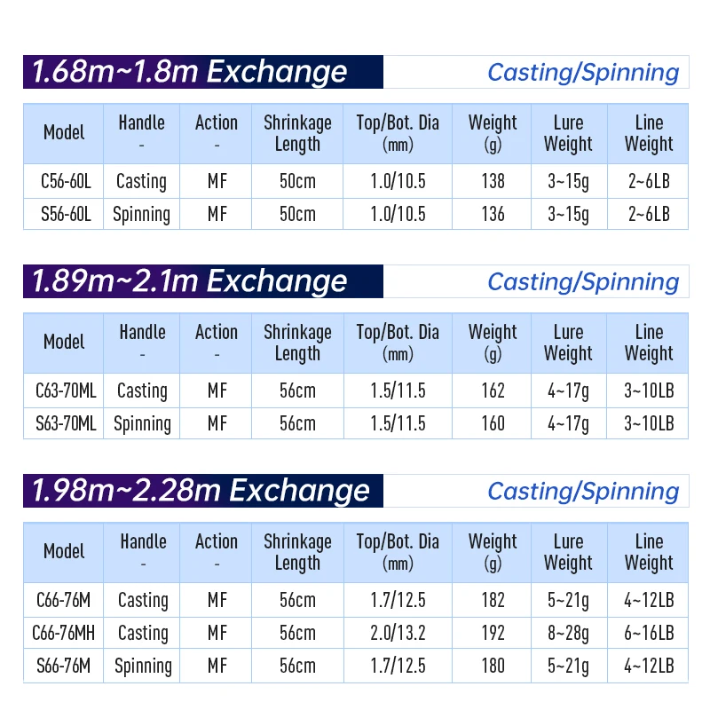Select the 162 weight value
Image resolution: width=710 pixels, height=710 pixels.
[492, 390]
